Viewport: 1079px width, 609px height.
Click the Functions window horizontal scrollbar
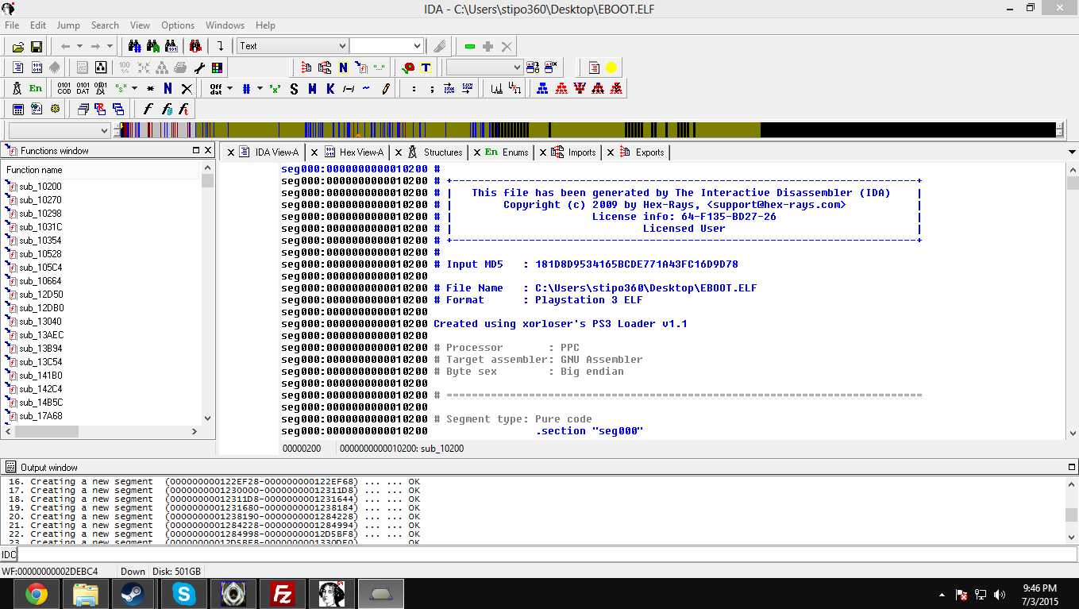tap(101, 431)
